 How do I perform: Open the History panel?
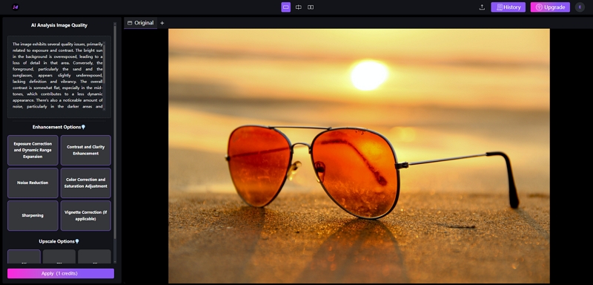508,7
